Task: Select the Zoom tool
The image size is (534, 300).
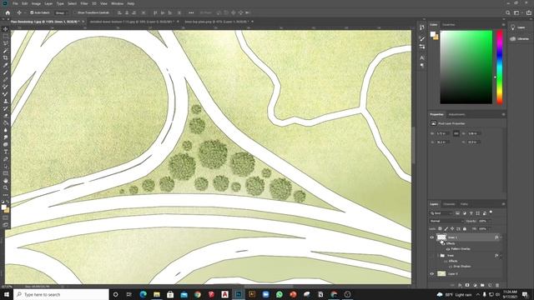Action: click(x=6, y=187)
